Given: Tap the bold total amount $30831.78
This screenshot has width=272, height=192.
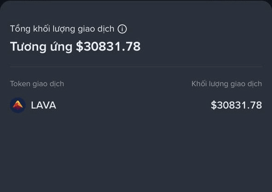Looking at the screenshot, I should click(x=108, y=47).
